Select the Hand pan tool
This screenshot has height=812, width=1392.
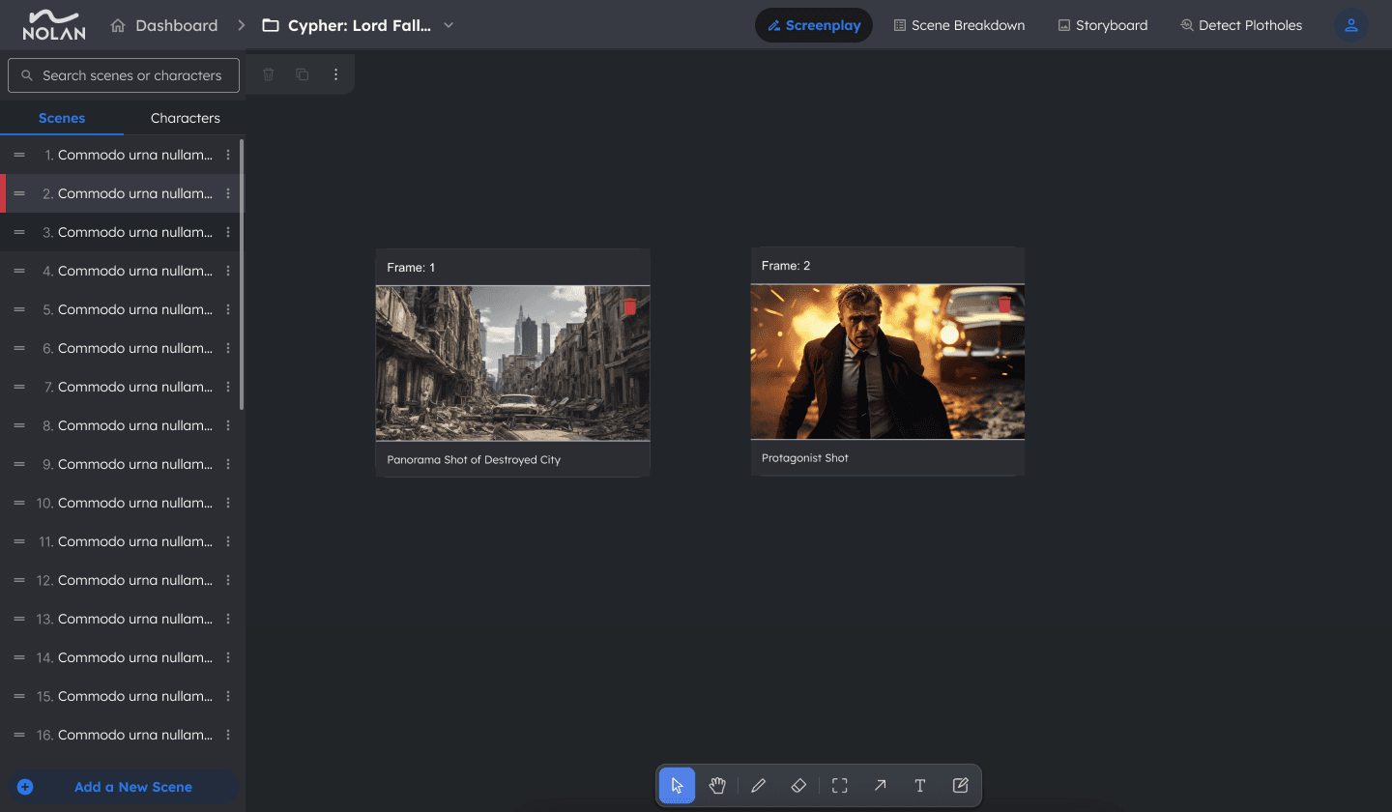click(717, 785)
